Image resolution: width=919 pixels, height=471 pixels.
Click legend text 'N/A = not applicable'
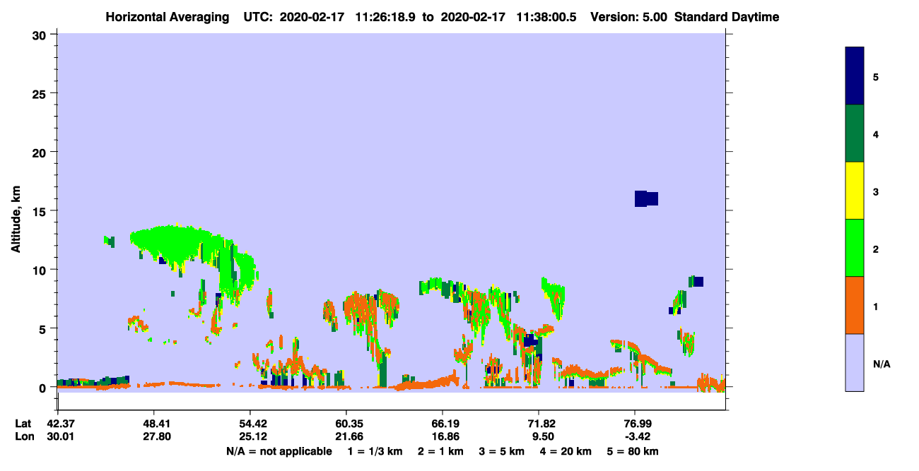click(279, 451)
